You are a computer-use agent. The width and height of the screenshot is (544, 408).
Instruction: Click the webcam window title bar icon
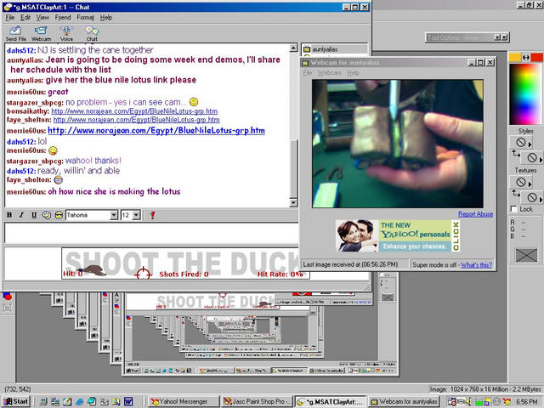pyautogui.click(x=305, y=63)
